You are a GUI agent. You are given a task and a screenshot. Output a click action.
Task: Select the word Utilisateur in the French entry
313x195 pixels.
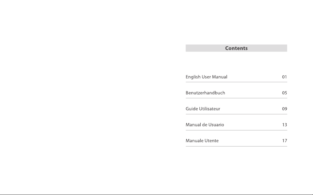(x=210, y=109)
